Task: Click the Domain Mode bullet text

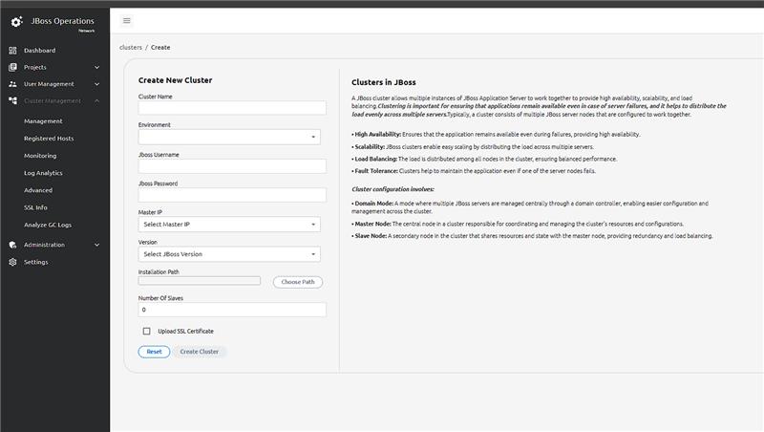Action: (530, 207)
